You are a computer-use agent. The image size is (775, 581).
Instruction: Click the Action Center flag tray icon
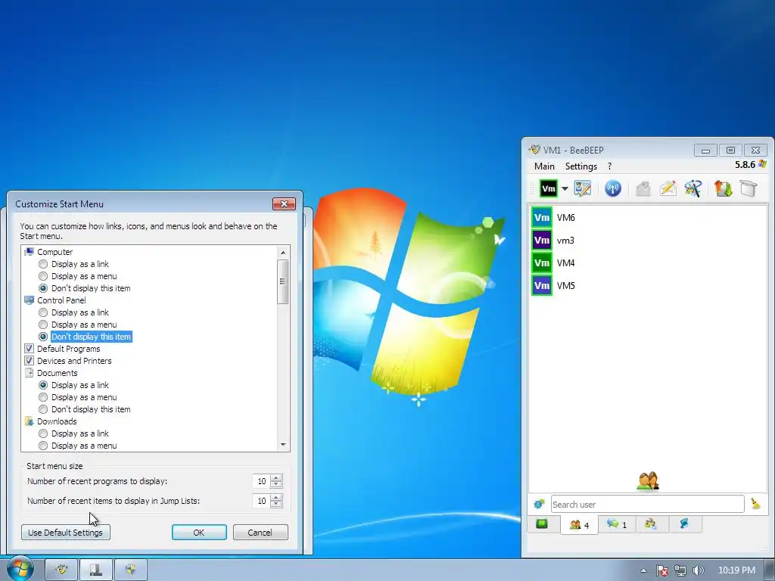point(662,570)
